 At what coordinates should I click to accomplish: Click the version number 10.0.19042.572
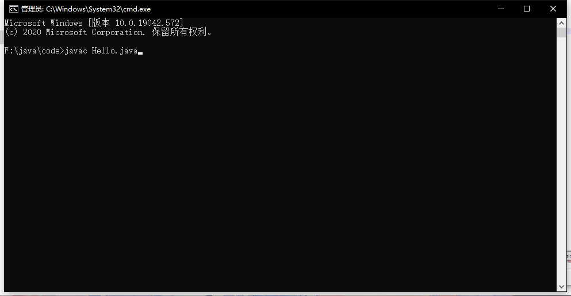[x=147, y=23]
